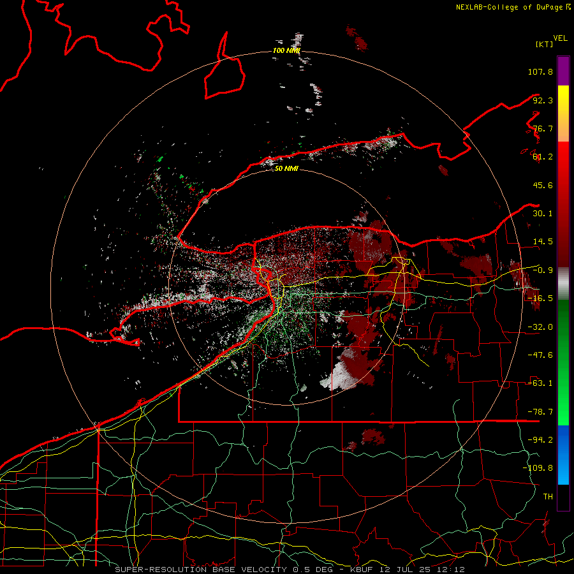Click the 30.1 legend value

tap(543, 214)
